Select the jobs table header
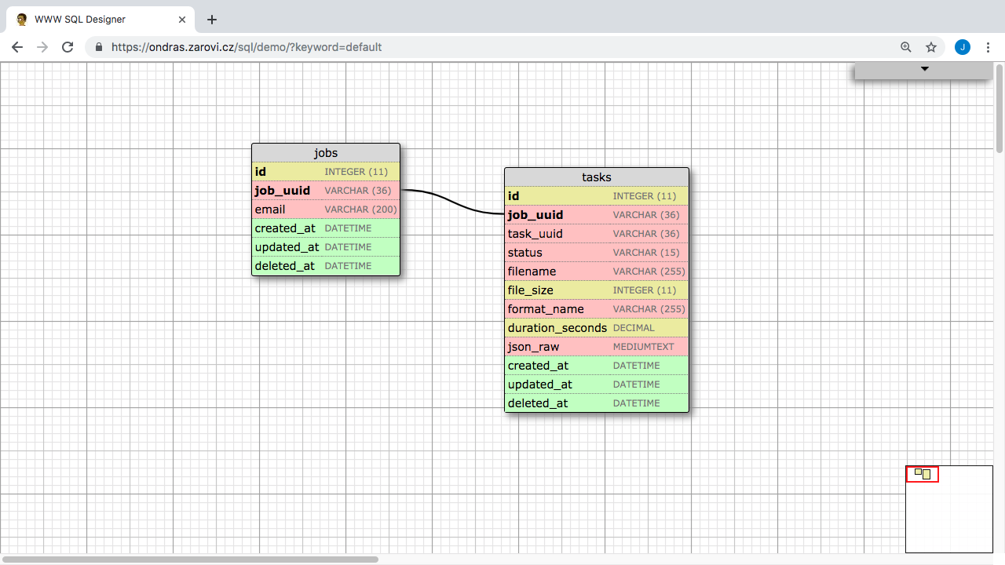 point(326,152)
